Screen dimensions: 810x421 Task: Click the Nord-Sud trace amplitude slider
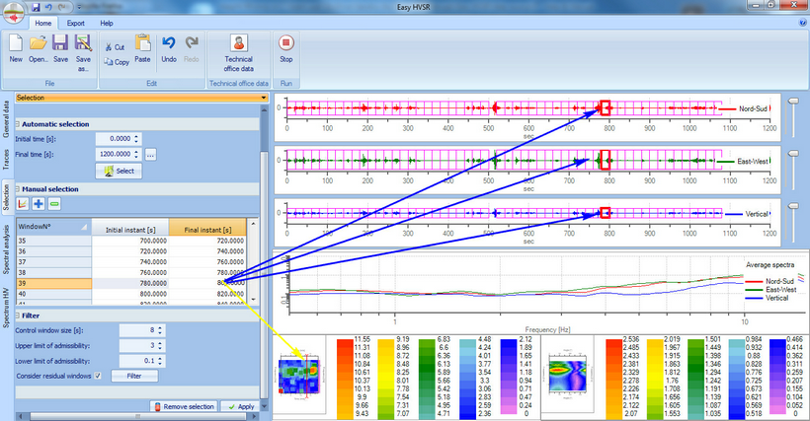tap(793, 101)
